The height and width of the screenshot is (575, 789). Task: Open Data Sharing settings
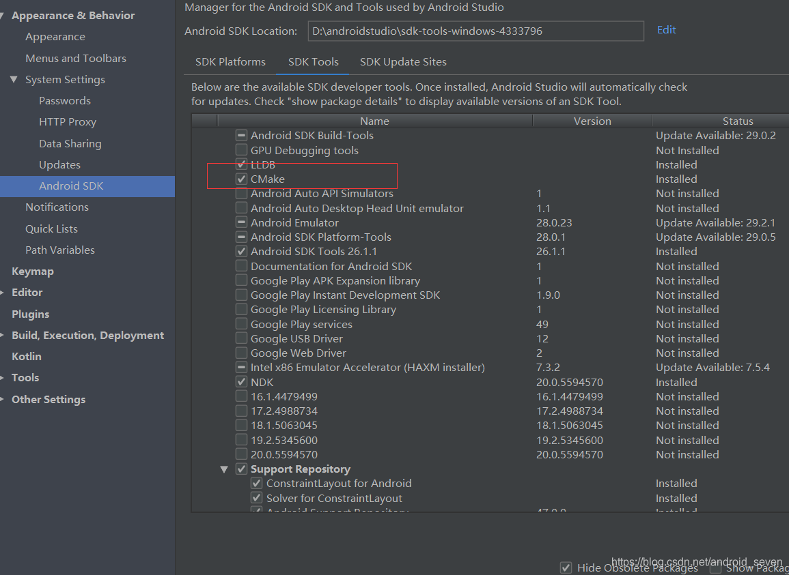pyautogui.click(x=70, y=144)
